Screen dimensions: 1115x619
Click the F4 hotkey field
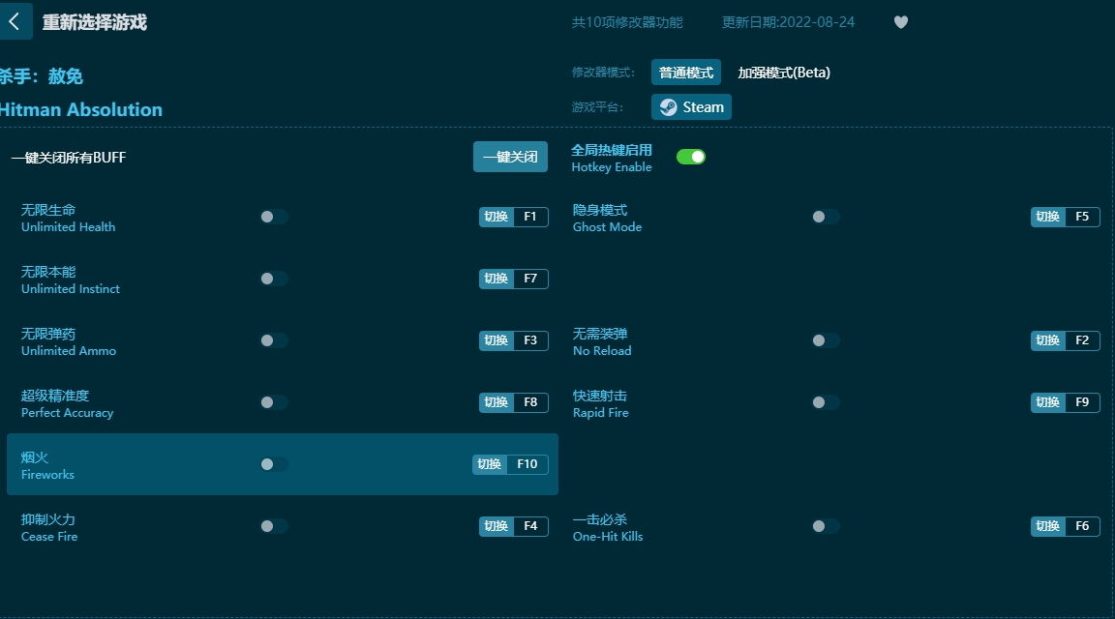(x=530, y=526)
